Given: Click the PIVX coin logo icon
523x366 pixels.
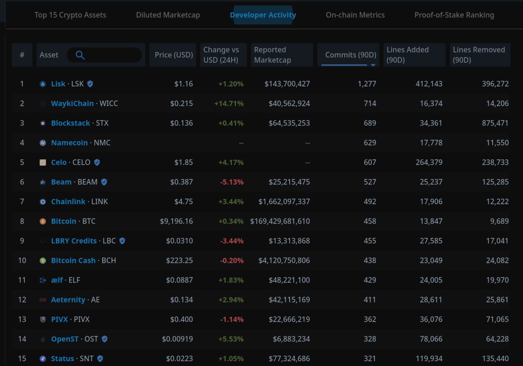Looking at the screenshot, I should 43,319.
